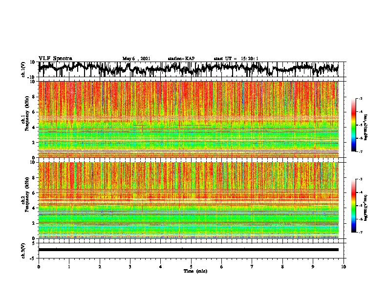Viewport: 387px width, 299px height.
Task: Click the "ch.1 Frequency (kHz)" axis label
Action: click(x=25, y=114)
